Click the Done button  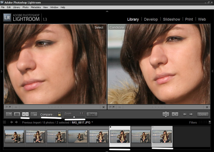coord(203,114)
